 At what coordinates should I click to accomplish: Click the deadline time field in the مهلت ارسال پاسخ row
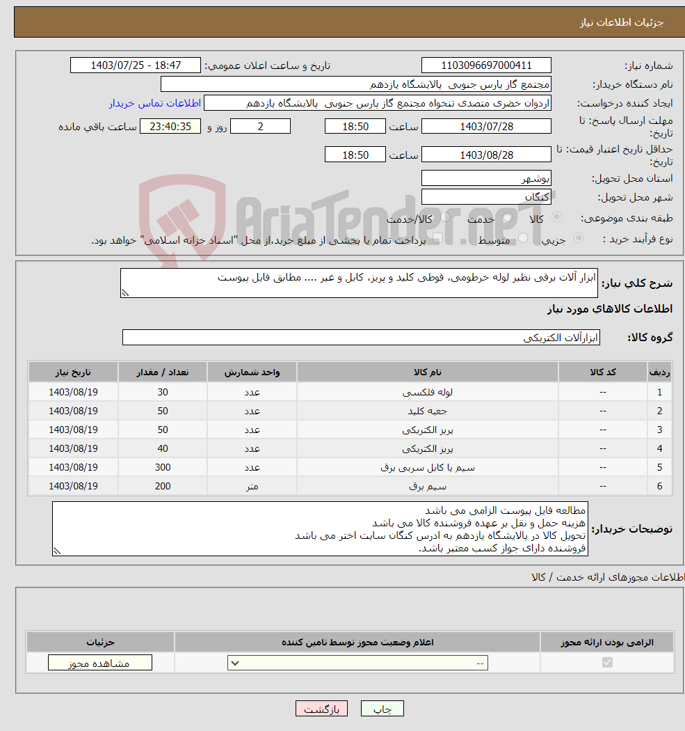(x=355, y=126)
